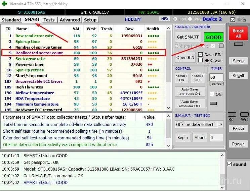Image resolution: width=250 pixels, height=191 pixels.
Task: Open the SMART tab
Action: [x=32, y=19]
